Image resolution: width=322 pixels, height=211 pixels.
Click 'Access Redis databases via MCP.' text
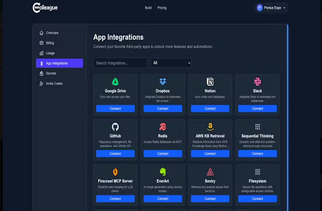pos(163,142)
